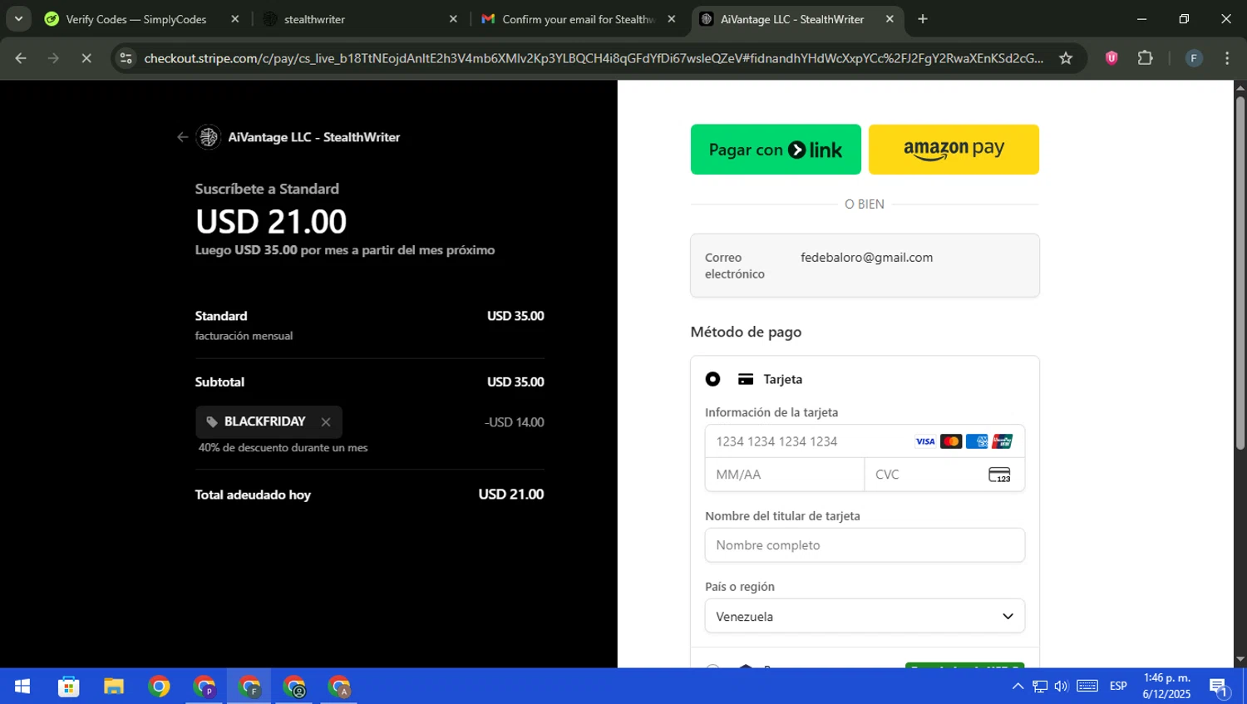Open the Chrome three-dot menu
The width and height of the screenshot is (1247, 704).
tap(1227, 58)
